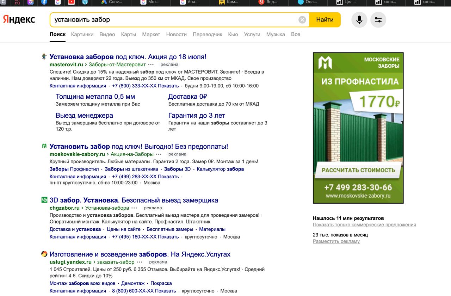Open the Кью tab
Viewport: 451px width, 296px height.
click(x=233, y=35)
